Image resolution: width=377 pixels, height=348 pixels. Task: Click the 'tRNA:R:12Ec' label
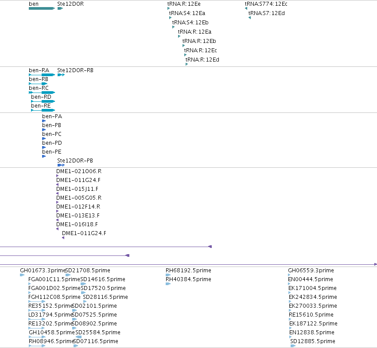coord(201,50)
